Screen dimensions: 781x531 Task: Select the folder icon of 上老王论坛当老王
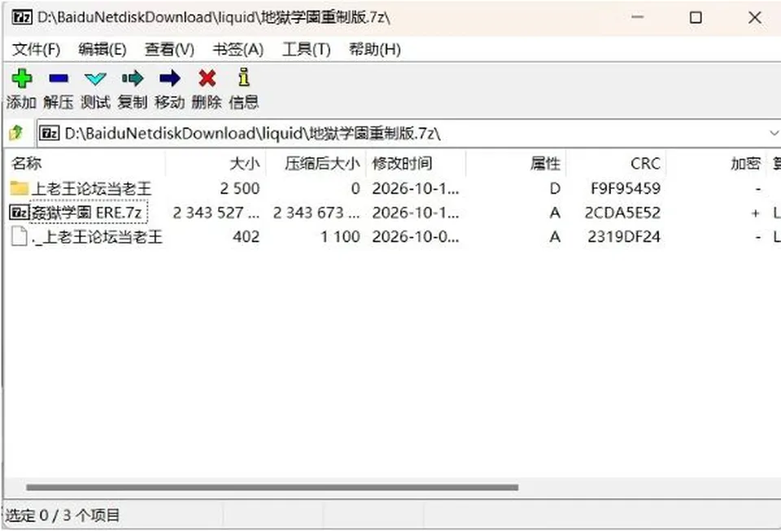click(x=20, y=188)
